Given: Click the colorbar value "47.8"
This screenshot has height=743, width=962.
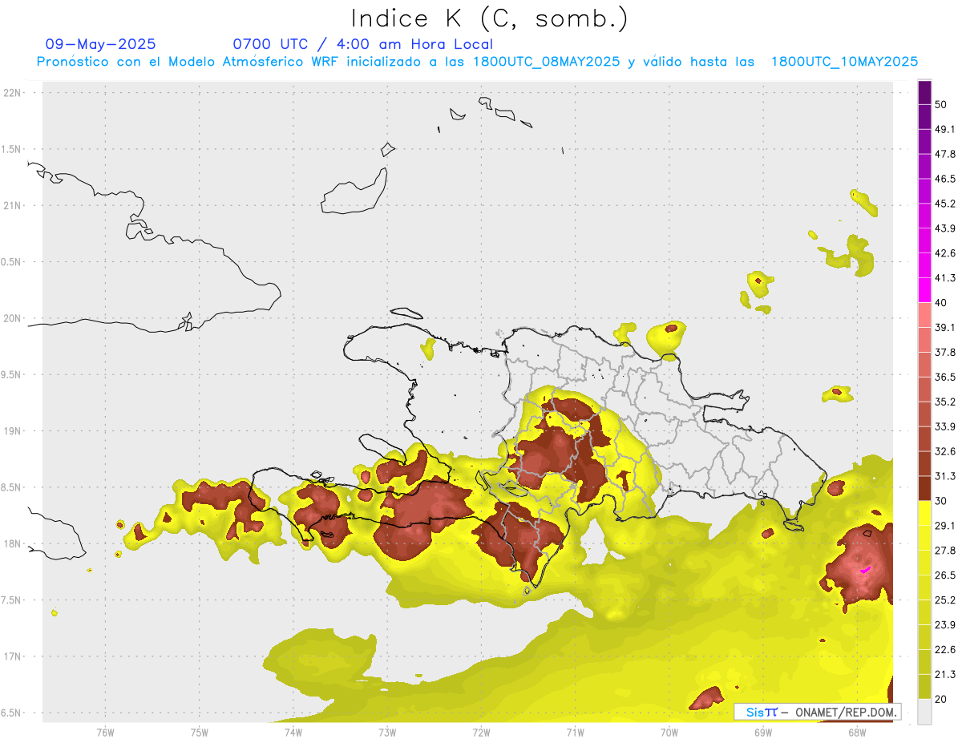Looking at the screenshot, I should [x=944, y=154].
